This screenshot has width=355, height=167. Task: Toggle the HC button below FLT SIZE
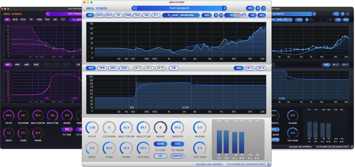pyautogui.click(x=160, y=156)
